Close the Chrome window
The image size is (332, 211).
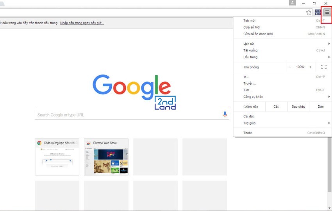(326, 4)
